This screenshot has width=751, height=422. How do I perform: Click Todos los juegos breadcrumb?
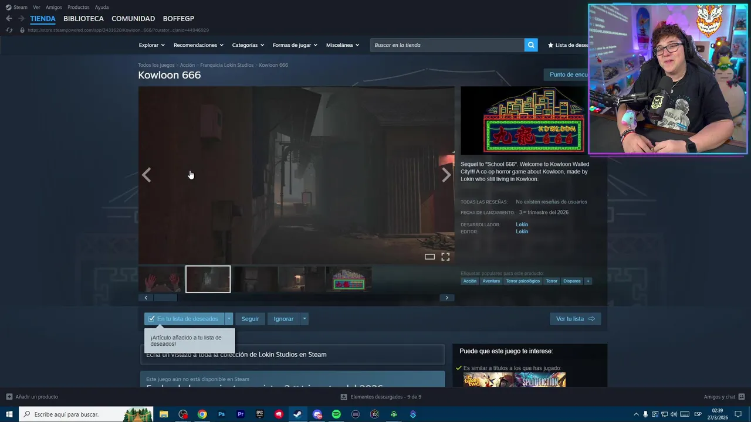[156, 65]
